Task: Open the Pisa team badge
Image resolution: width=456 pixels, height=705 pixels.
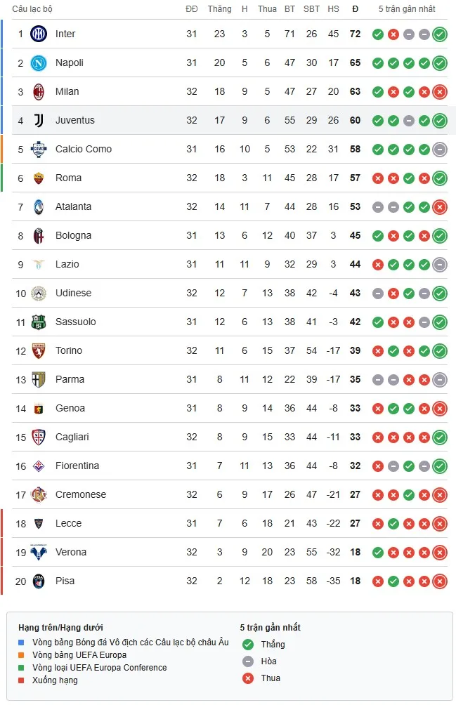Action: point(38,581)
